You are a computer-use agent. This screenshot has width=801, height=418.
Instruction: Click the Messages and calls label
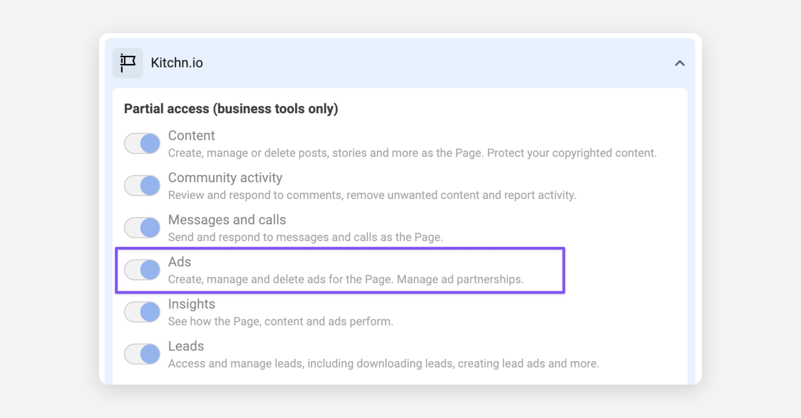pyautogui.click(x=227, y=220)
